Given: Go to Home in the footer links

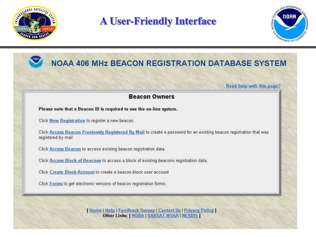Looking at the screenshot, I should point(95,210).
